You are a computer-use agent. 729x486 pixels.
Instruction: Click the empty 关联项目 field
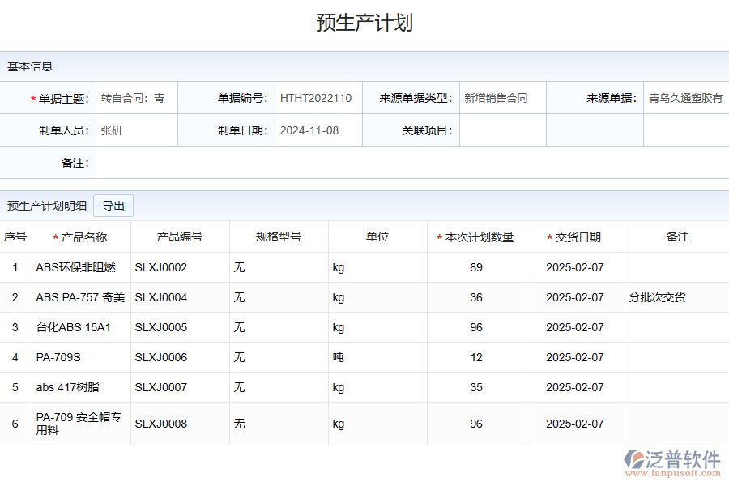(502, 130)
